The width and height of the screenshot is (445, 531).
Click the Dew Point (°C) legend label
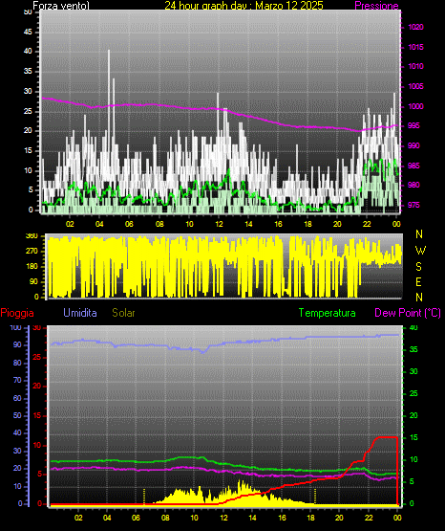(x=408, y=313)
